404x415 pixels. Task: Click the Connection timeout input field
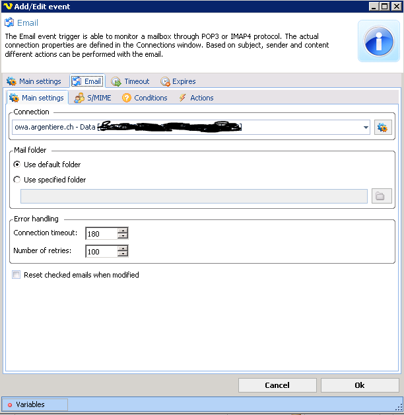point(101,233)
